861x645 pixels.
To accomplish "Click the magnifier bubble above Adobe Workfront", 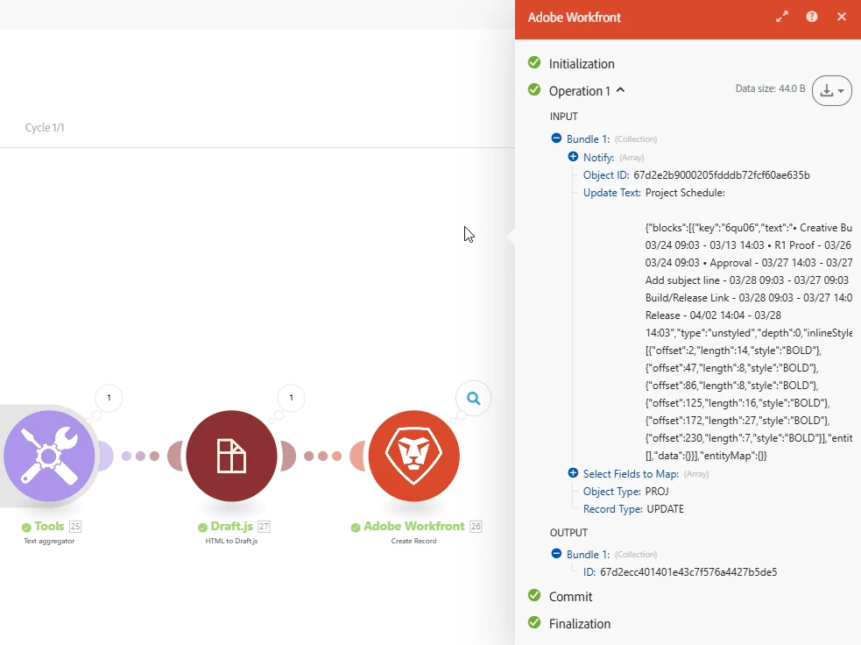I will coord(473,399).
